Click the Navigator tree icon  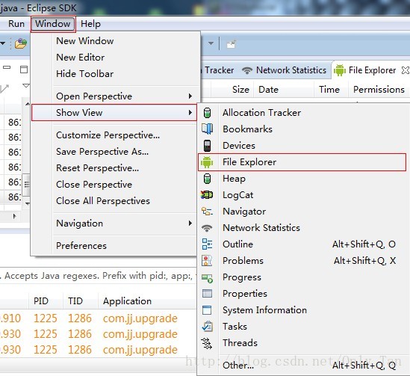pyautogui.click(x=207, y=212)
